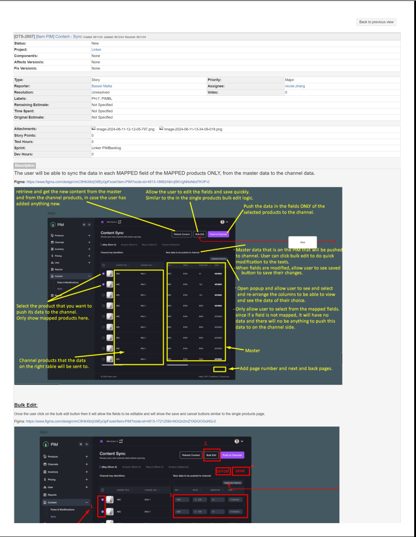Click image icon for attachment ending 09-018.png

point(161,129)
